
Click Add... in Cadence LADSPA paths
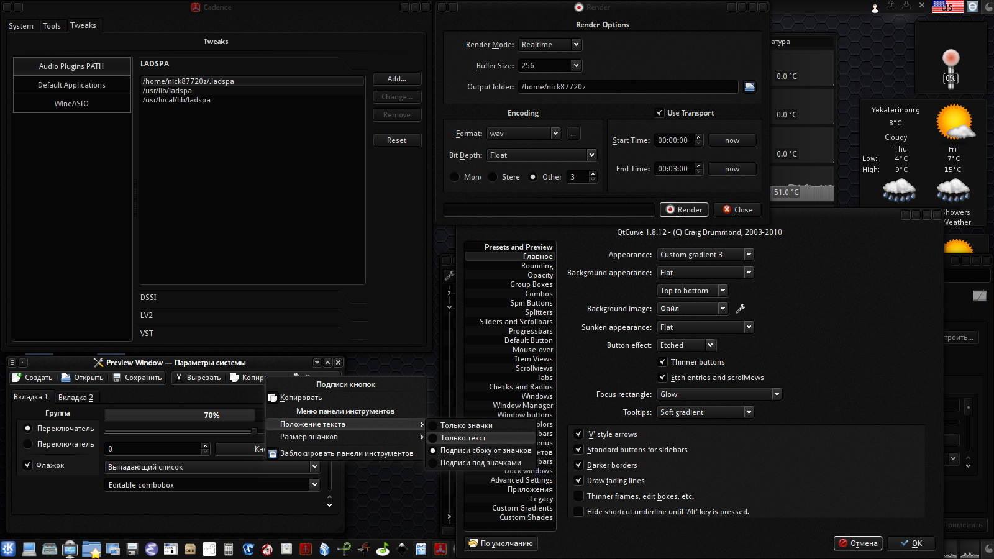[397, 79]
